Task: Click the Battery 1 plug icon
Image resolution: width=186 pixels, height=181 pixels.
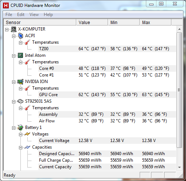Action: point(20,127)
